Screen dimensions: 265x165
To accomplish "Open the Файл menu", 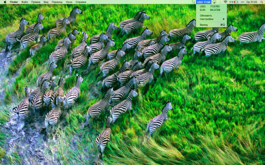I will (25, 2).
